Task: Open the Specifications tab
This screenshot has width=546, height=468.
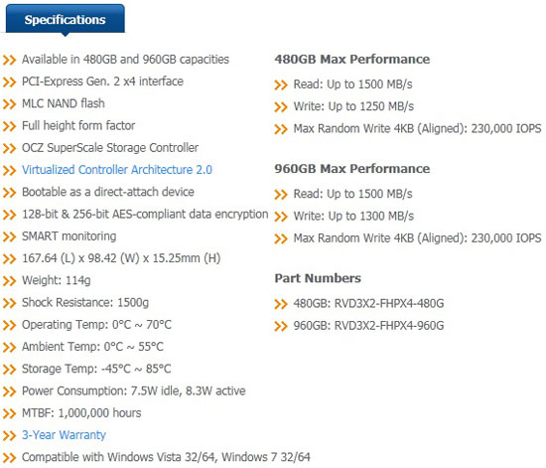Action: click(x=66, y=19)
